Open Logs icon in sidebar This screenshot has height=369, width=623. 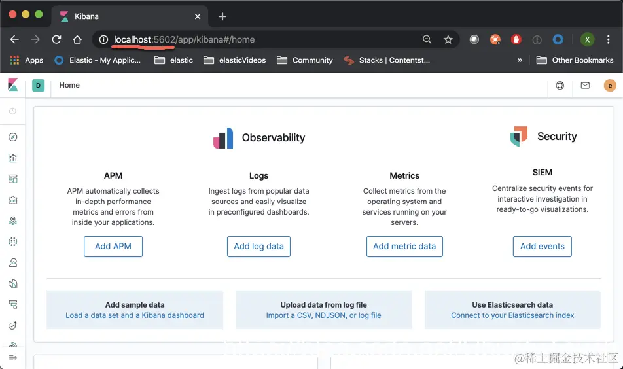click(12, 283)
